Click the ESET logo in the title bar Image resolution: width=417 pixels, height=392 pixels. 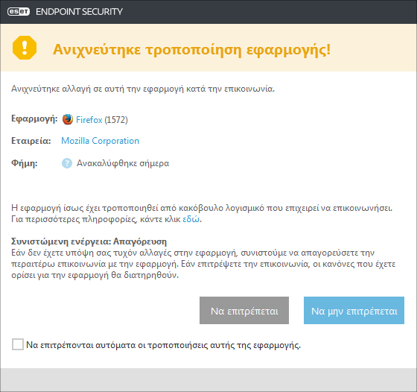point(19,12)
